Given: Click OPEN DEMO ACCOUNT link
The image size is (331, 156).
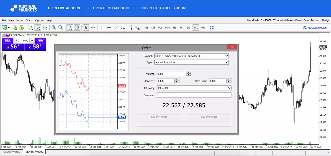Looking at the screenshot, I should 111,8.
